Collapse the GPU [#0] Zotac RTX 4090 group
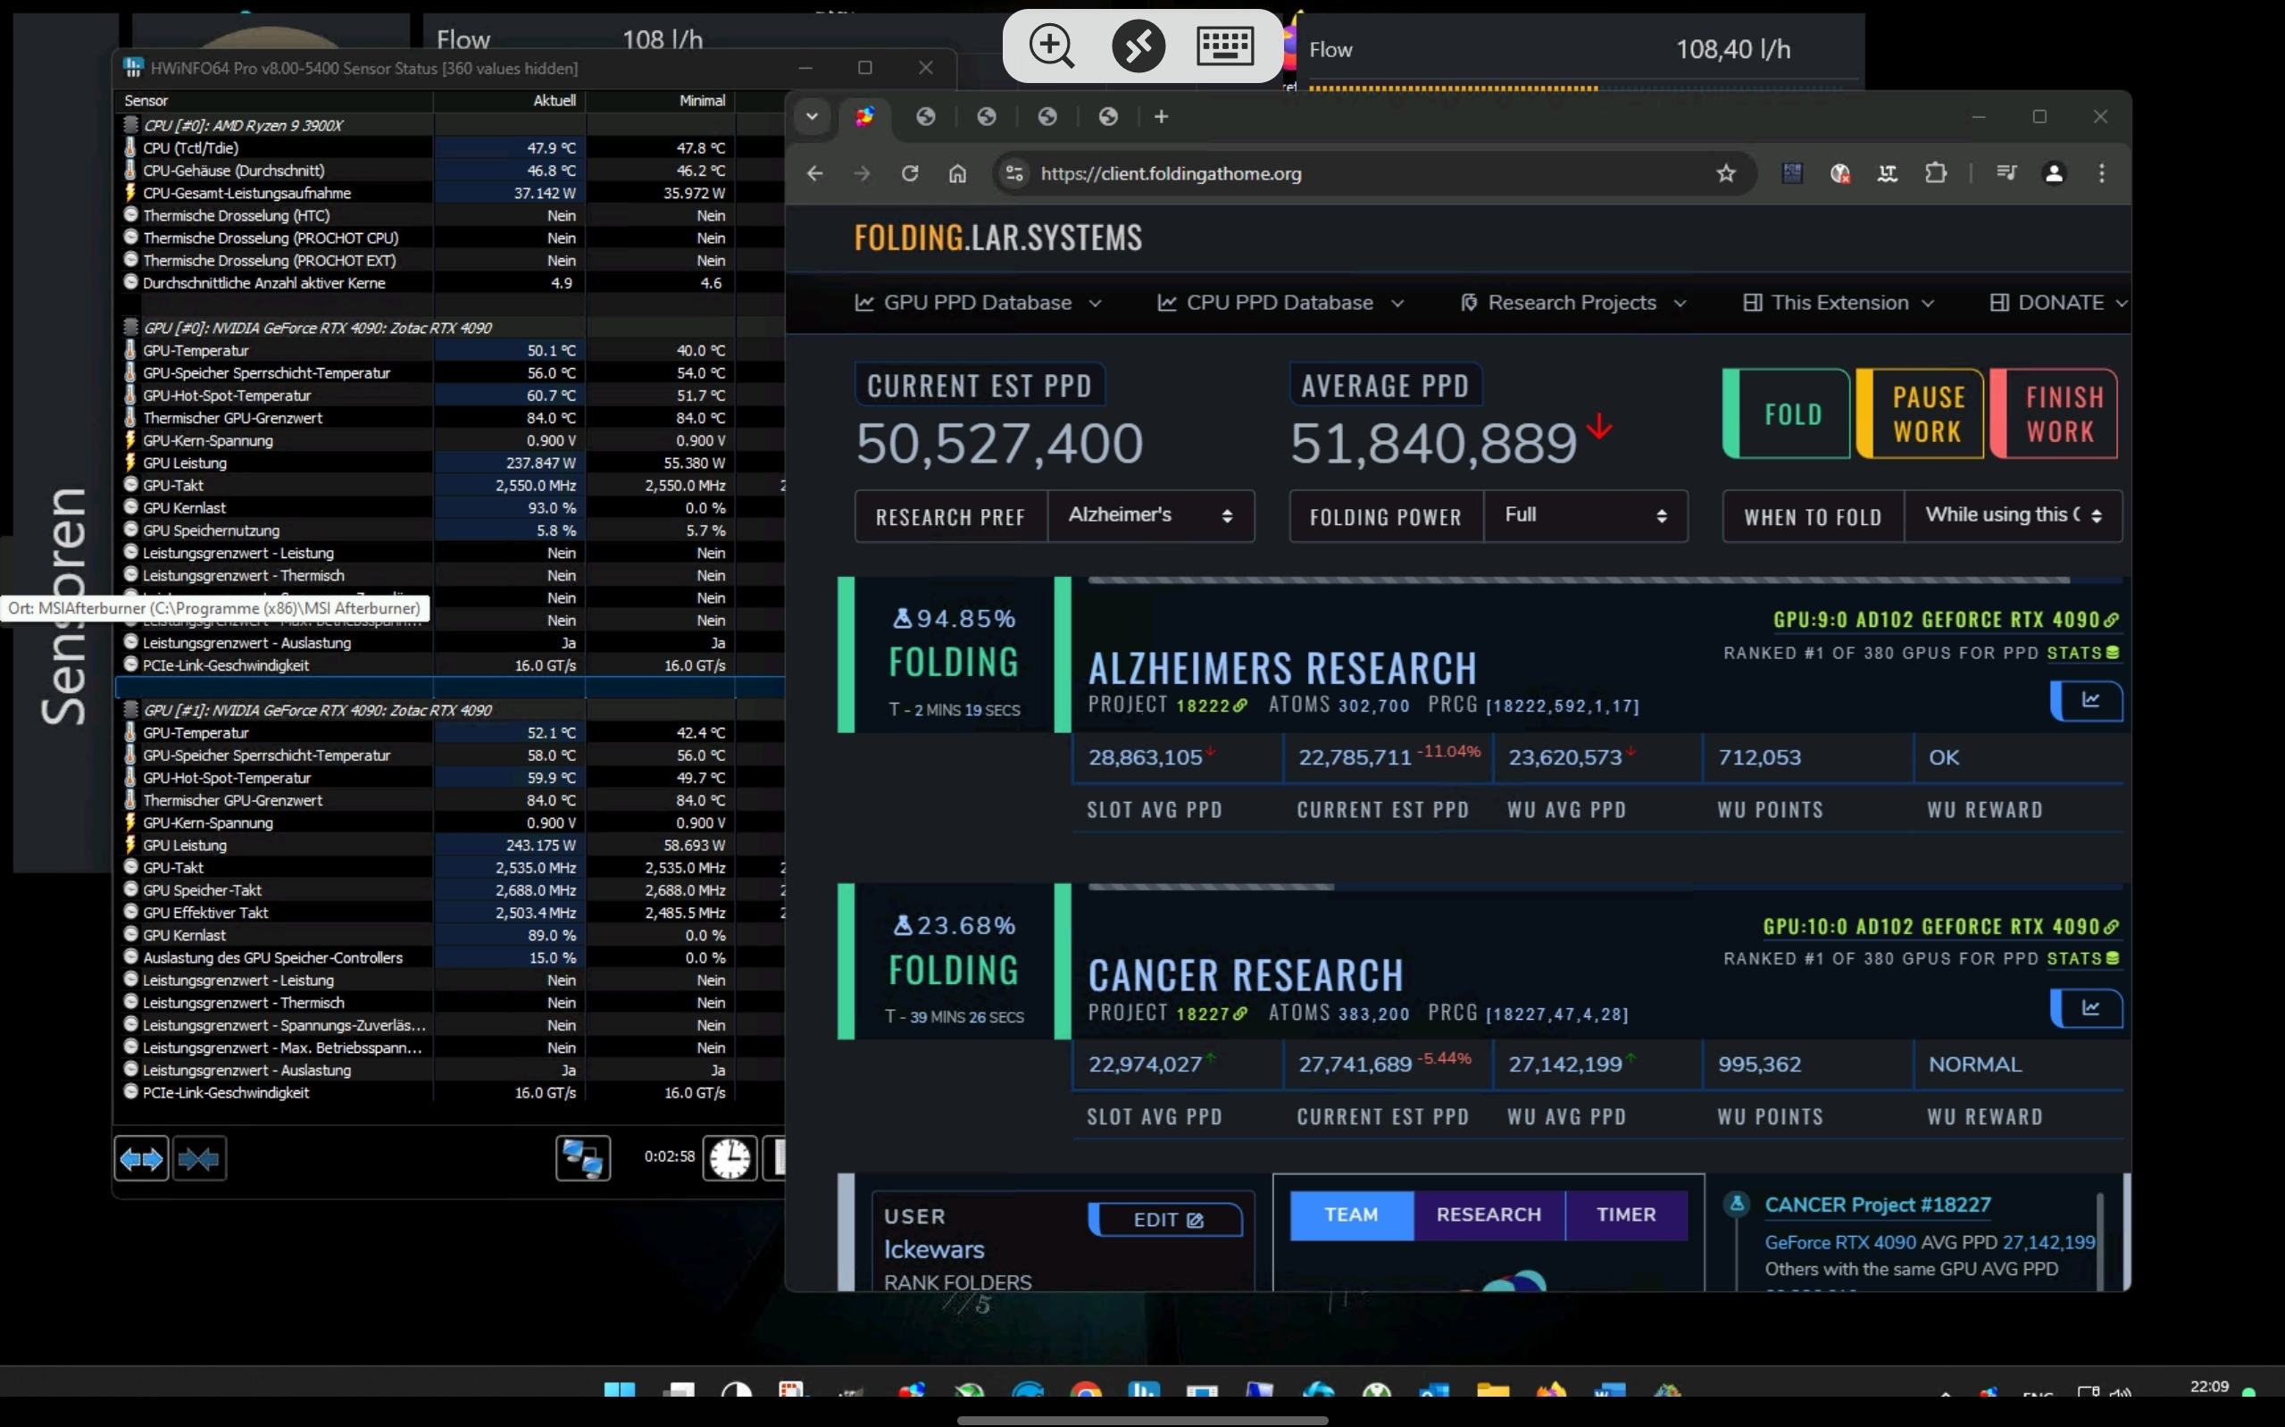This screenshot has height=1427, width=2285. pos(130,328)
